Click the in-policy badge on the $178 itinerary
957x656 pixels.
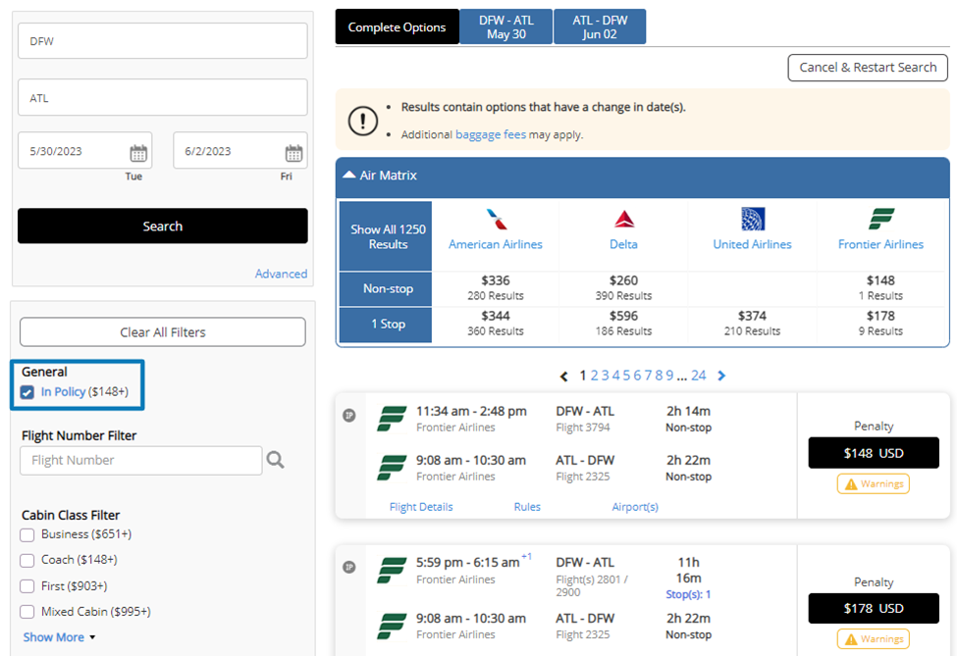pyautogui.click(x=349, y=567)
